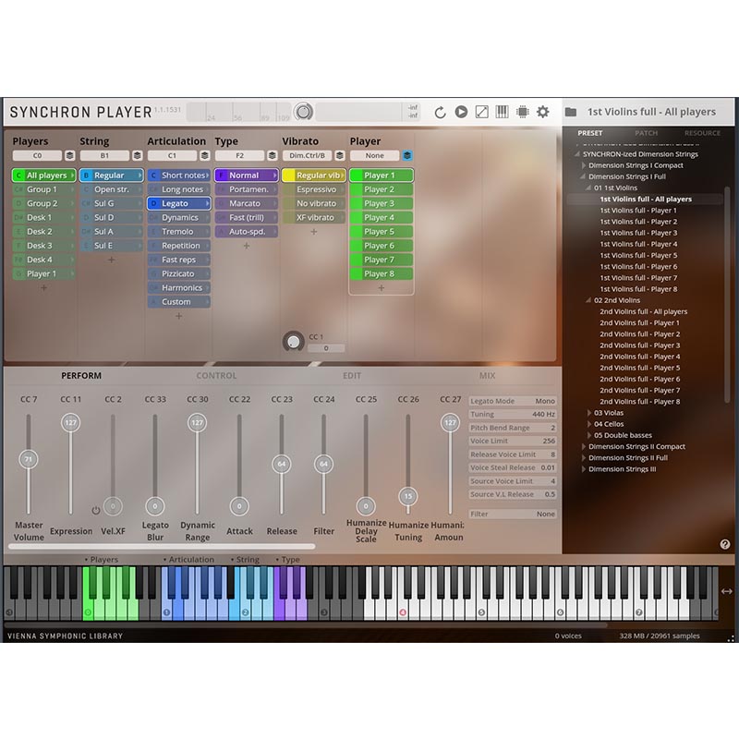Expand the 03 Violas folder
This screenshot has width=739, height=739.
(589, 413)
